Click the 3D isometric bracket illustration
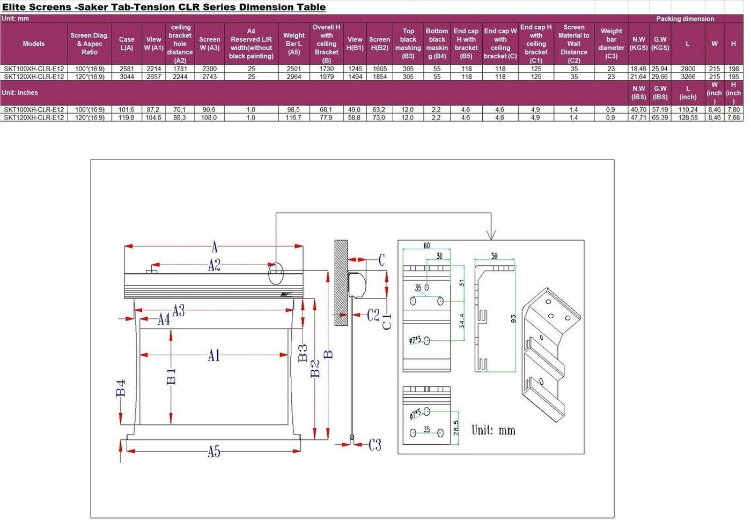The height and width of the screenshot is (523, 751). tap(550, 354)
